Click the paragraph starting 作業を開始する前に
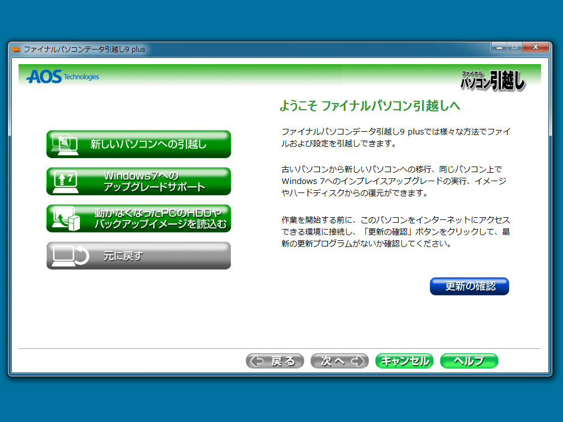 coord(396,232)
